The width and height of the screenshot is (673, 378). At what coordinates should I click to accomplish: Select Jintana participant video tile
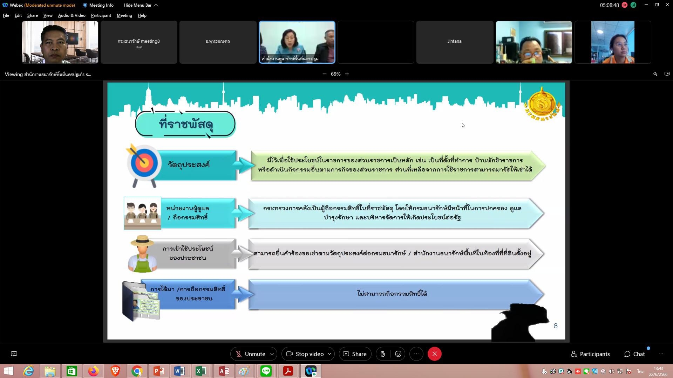click(454, 42)
